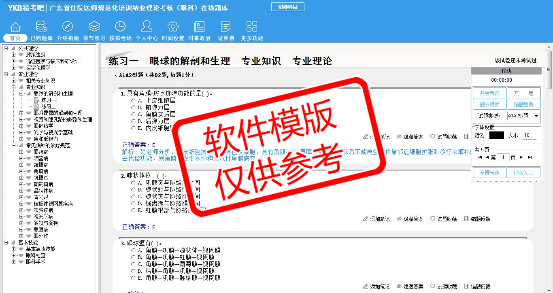Open 时事政治 news icon
The height and width of the screenshot is (293, 553).
pyautogui.click(x=199, y=27)
